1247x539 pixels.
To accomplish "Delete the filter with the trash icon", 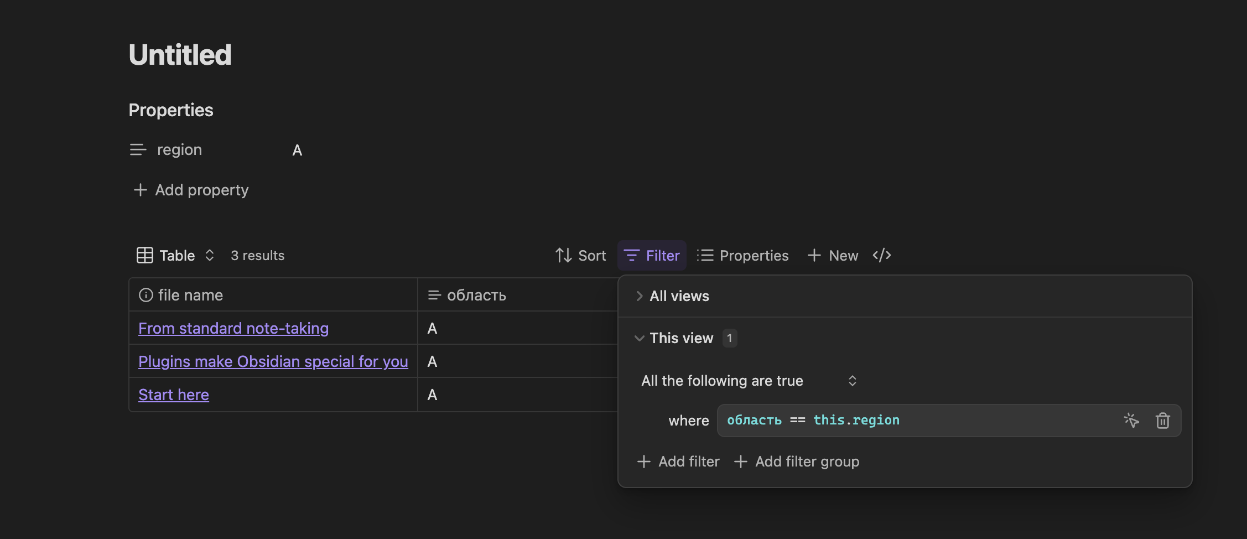I will pos(1162,421).
